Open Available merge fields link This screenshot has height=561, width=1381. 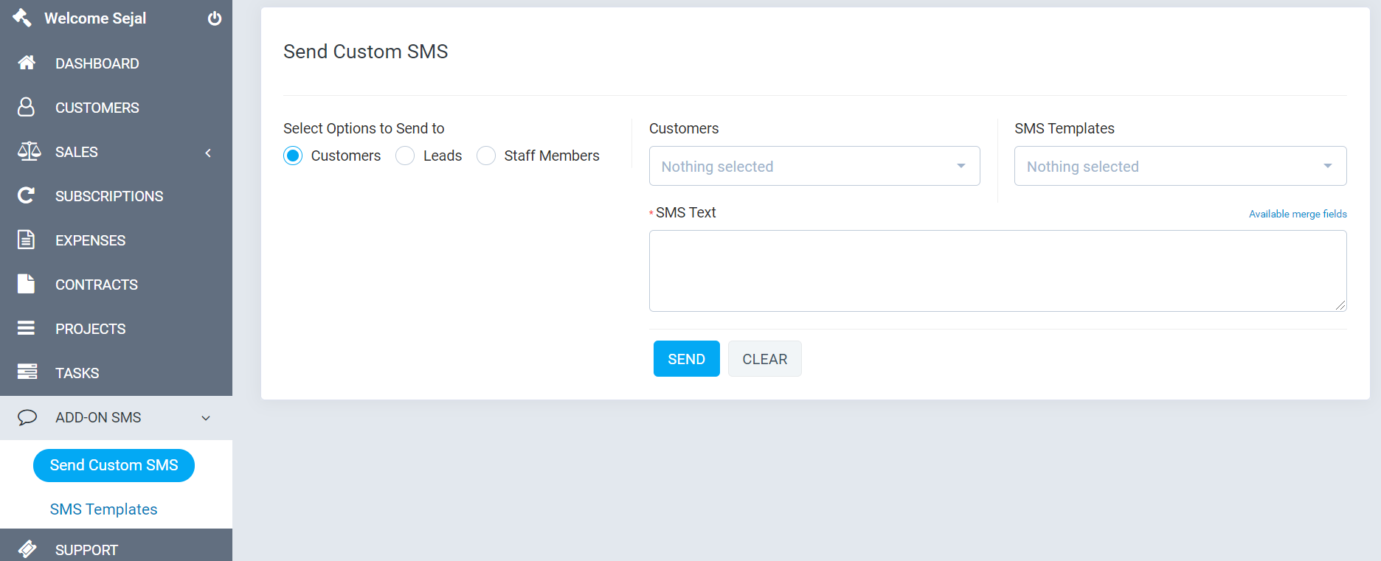pyautogui.click(x=1297, y=214)
